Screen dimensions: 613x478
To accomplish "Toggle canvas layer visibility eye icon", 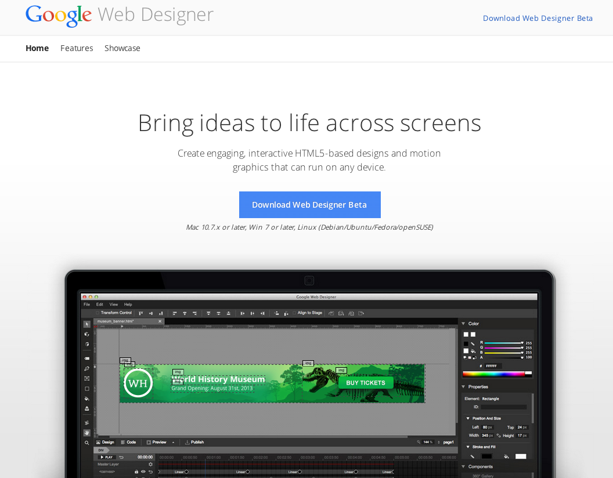I will click(x=143, y=472).
